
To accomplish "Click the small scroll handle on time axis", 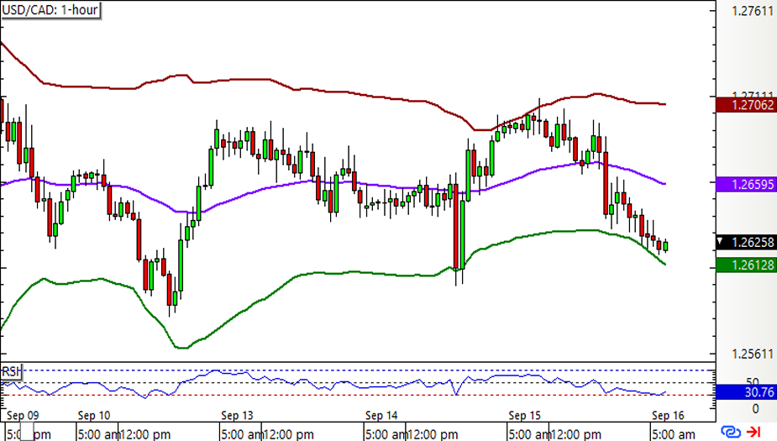I will pyautogui.click(x=27, y=432).
